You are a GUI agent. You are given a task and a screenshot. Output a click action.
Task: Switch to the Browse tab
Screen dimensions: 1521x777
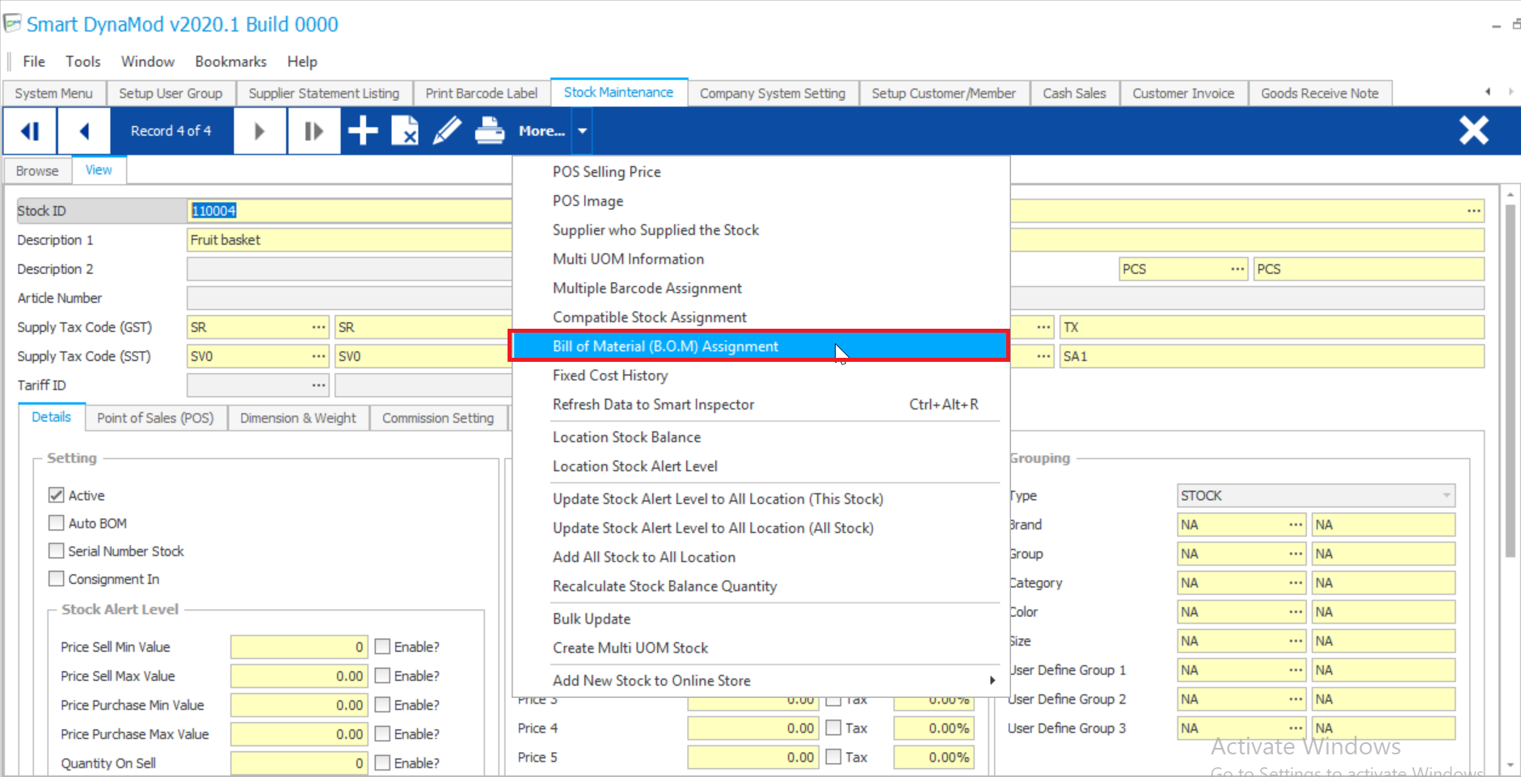pyautogui.click(x=37, y=171)
